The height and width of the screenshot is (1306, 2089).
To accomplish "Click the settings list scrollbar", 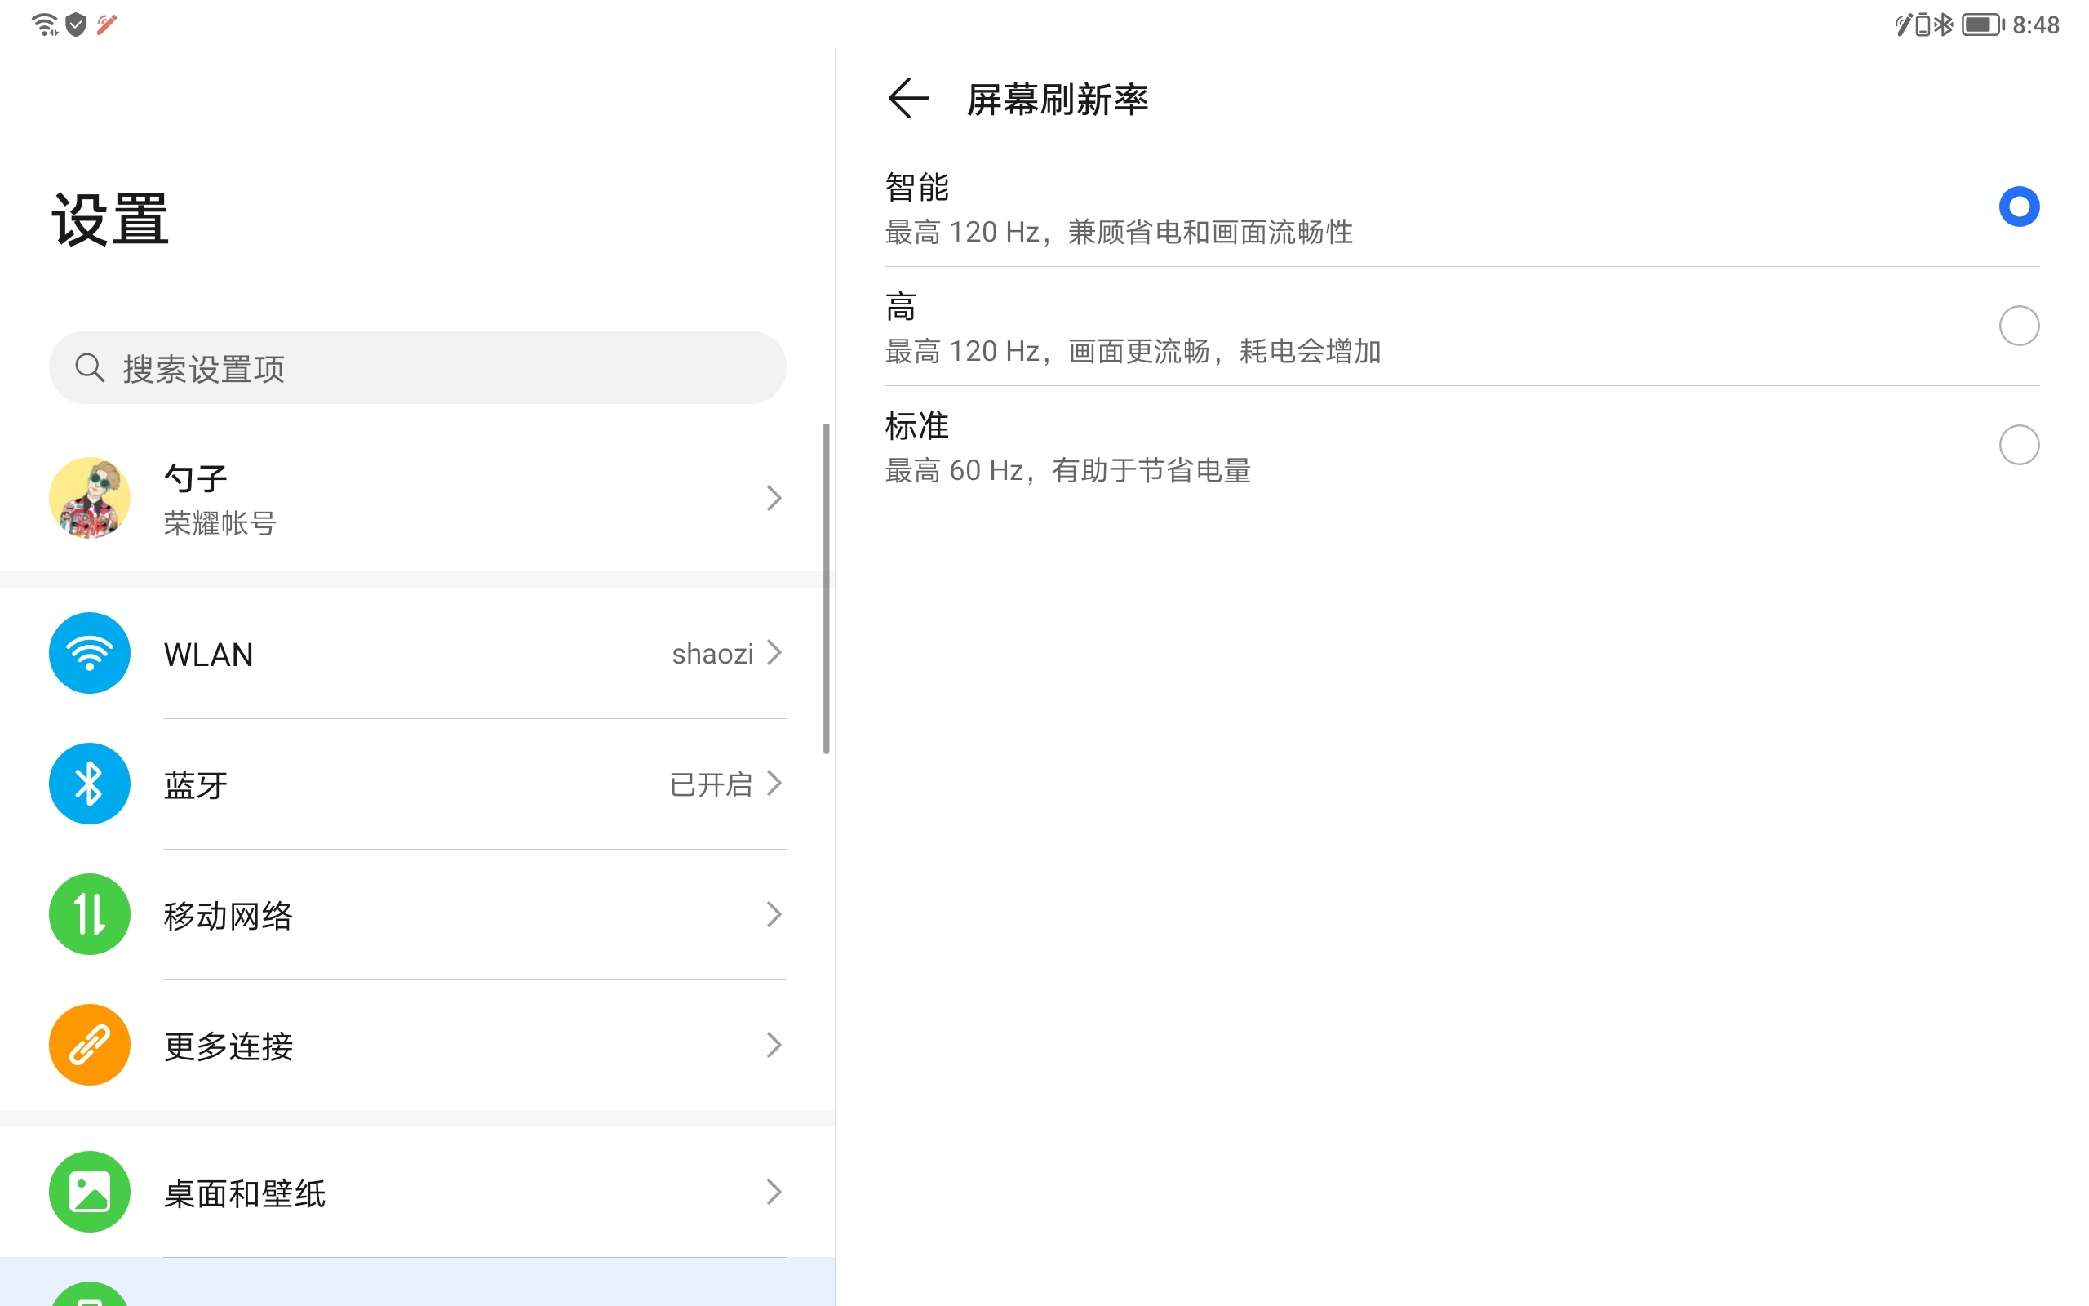I will [826, 588].
